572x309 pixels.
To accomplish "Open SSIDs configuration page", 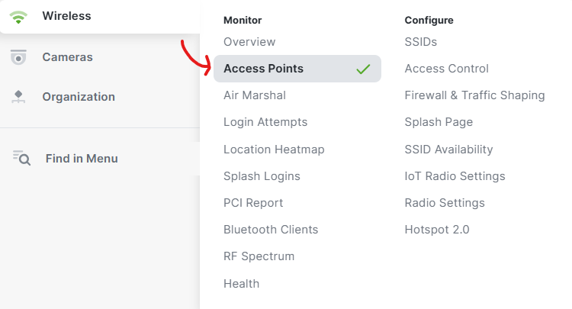I will pos(420,42).
